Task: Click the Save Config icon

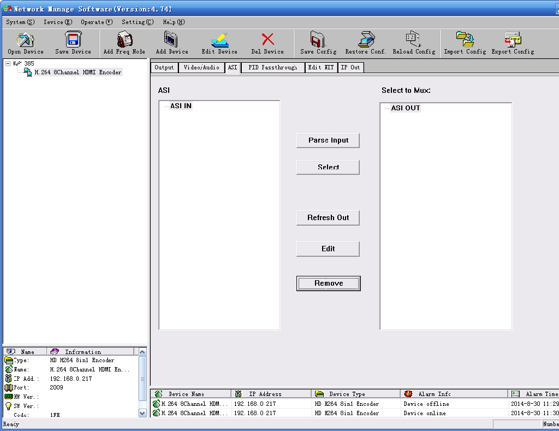Action: (x=318, y=39)
